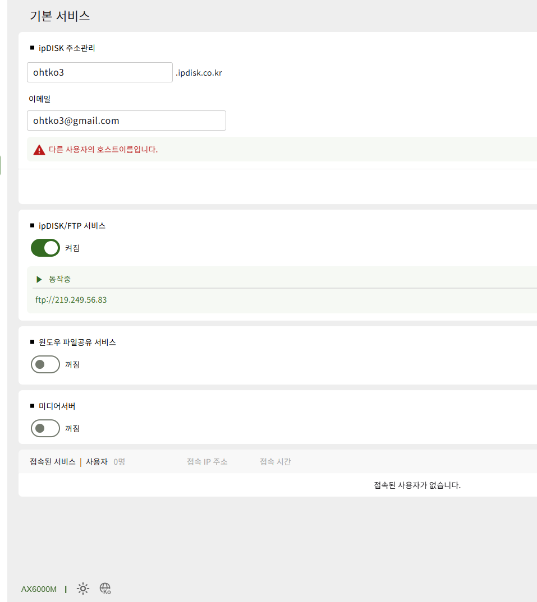Focus the ohtko3 hostname input field

point(99,72)
